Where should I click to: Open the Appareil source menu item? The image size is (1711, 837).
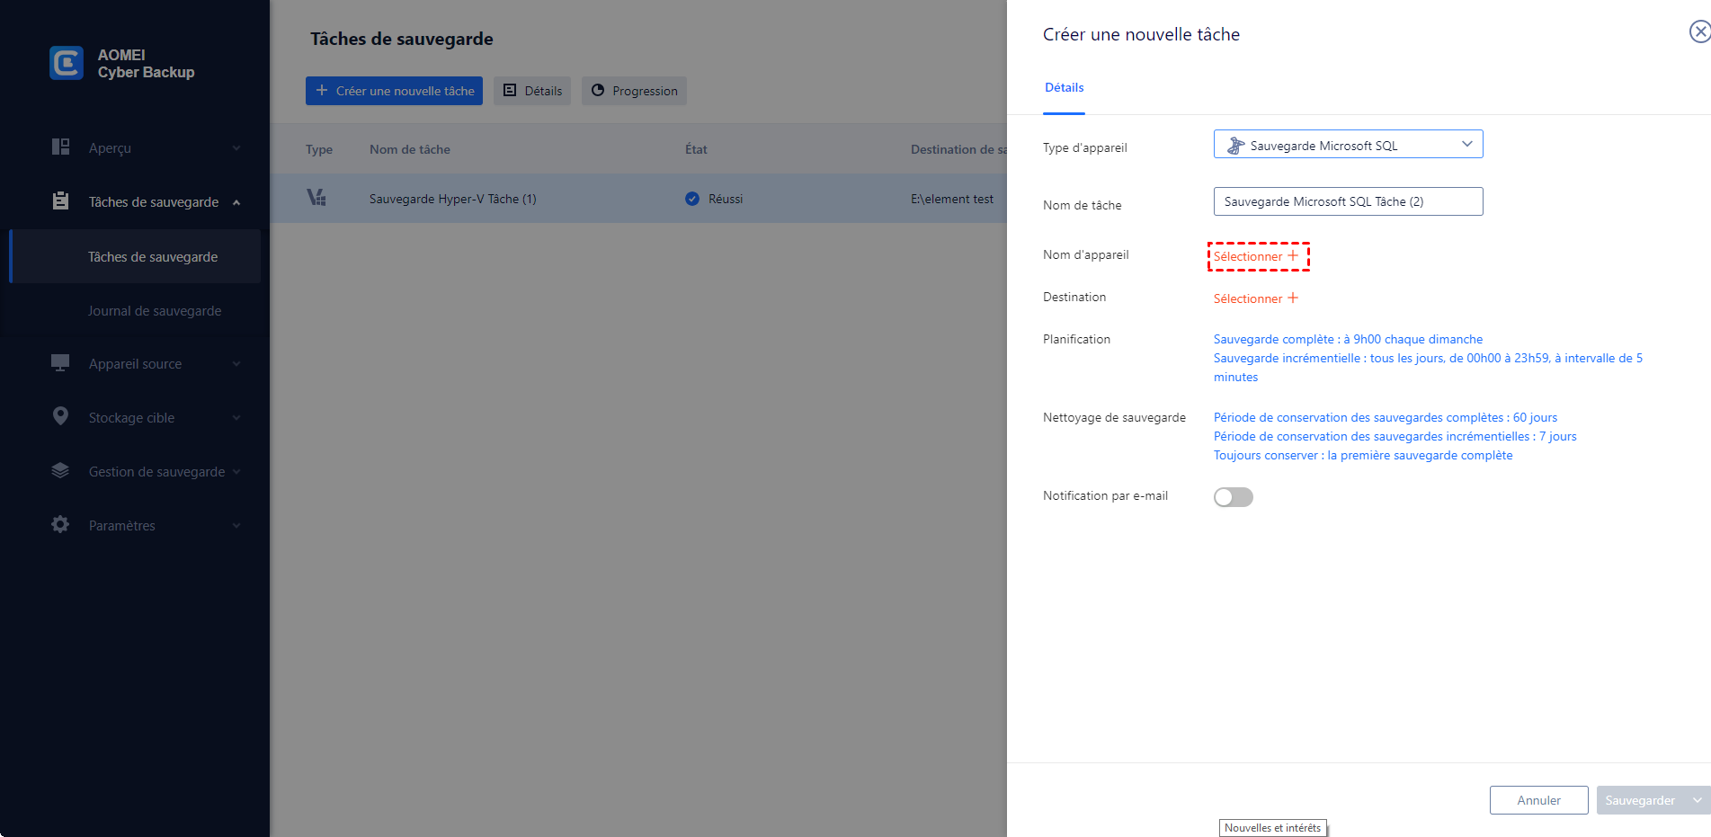(x=135, y=364)
